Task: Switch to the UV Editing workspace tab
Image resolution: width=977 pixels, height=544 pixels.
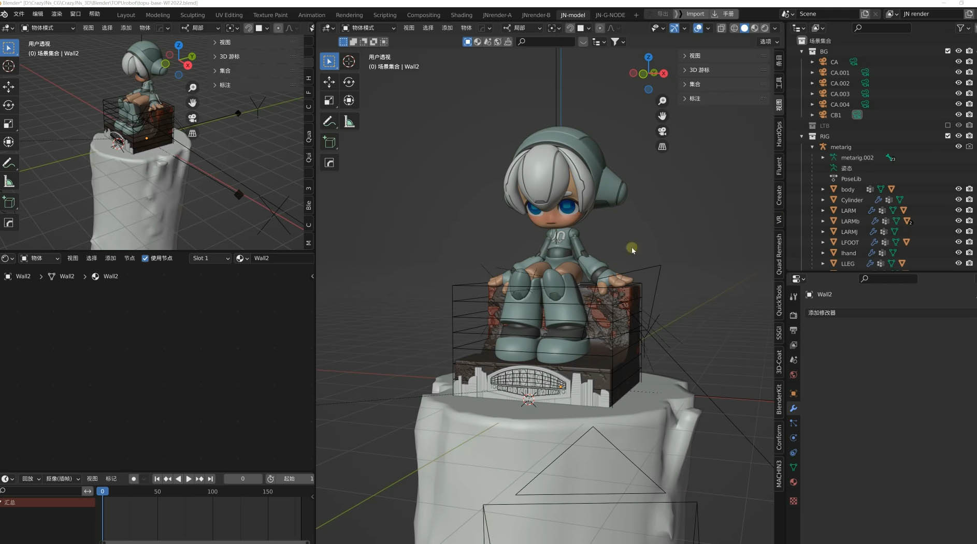Action: click(x=229, y=15)
